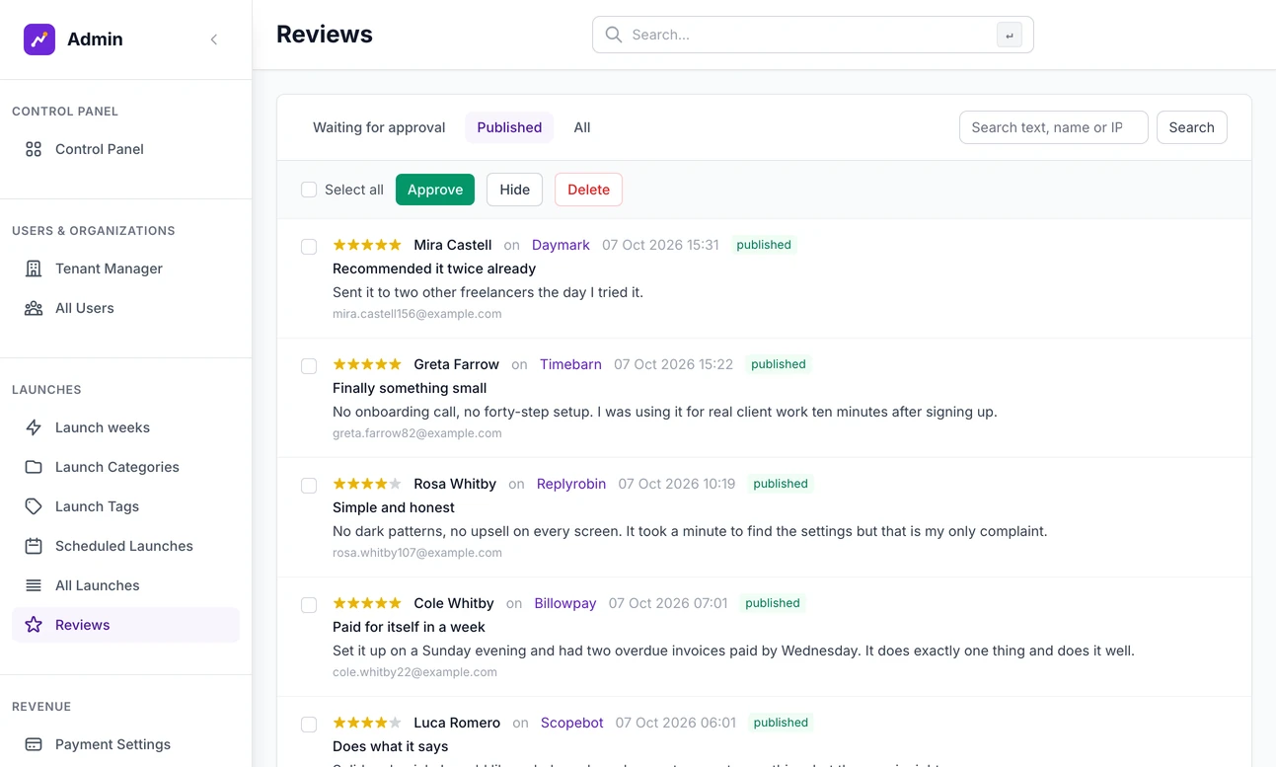Open the Timebarn product link

(x=570, y=364)
